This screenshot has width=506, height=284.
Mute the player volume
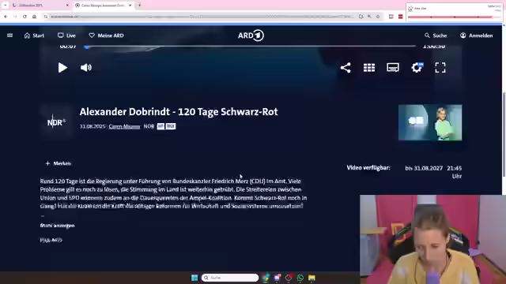86,68
